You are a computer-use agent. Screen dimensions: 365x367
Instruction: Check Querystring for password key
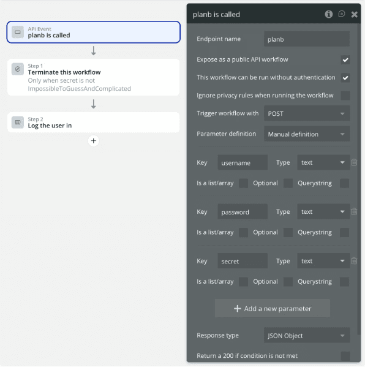pyautogui.click(x=344, y=232)
